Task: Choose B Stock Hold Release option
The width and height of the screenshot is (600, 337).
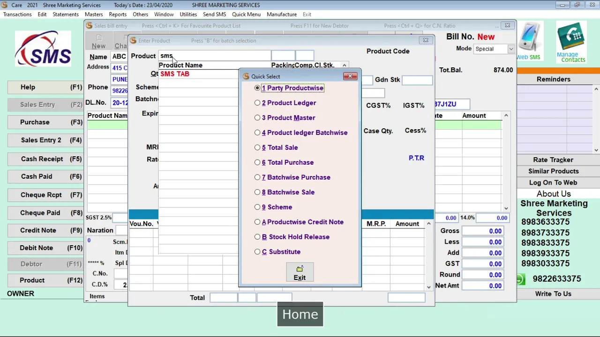Action: [257, 237]
